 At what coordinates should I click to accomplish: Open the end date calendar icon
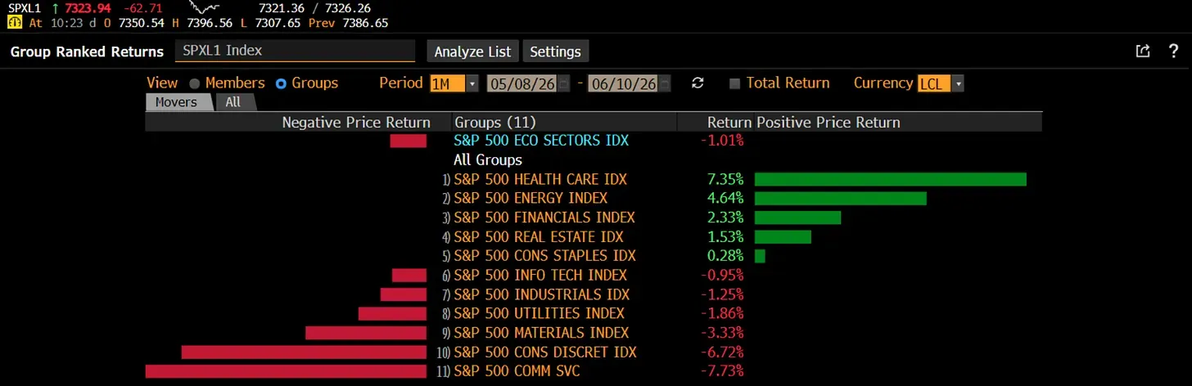(x=665, y=83)
